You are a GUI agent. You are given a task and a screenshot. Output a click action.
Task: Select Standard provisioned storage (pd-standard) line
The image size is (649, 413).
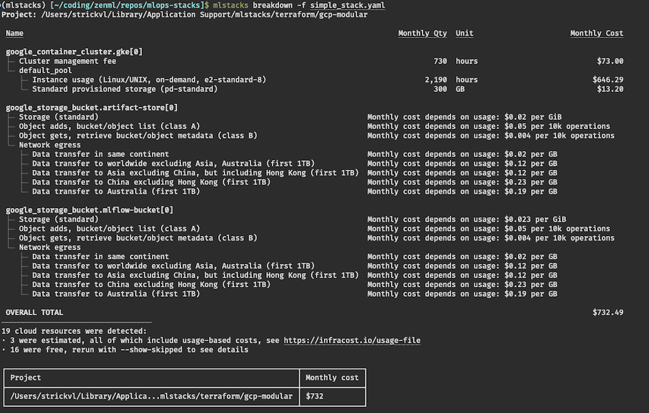(x=124, y=89)
